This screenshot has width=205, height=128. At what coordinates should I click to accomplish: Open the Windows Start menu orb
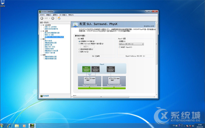tap(2, 126)
